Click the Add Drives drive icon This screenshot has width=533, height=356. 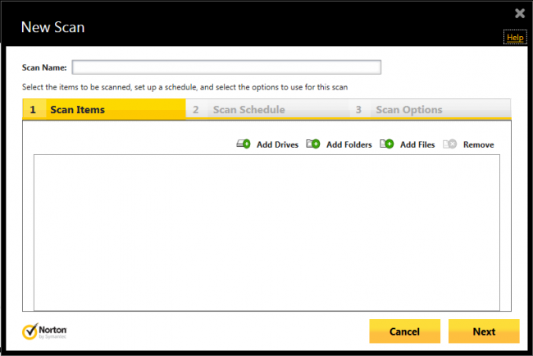pyautogui.click(x=244, y=144)
